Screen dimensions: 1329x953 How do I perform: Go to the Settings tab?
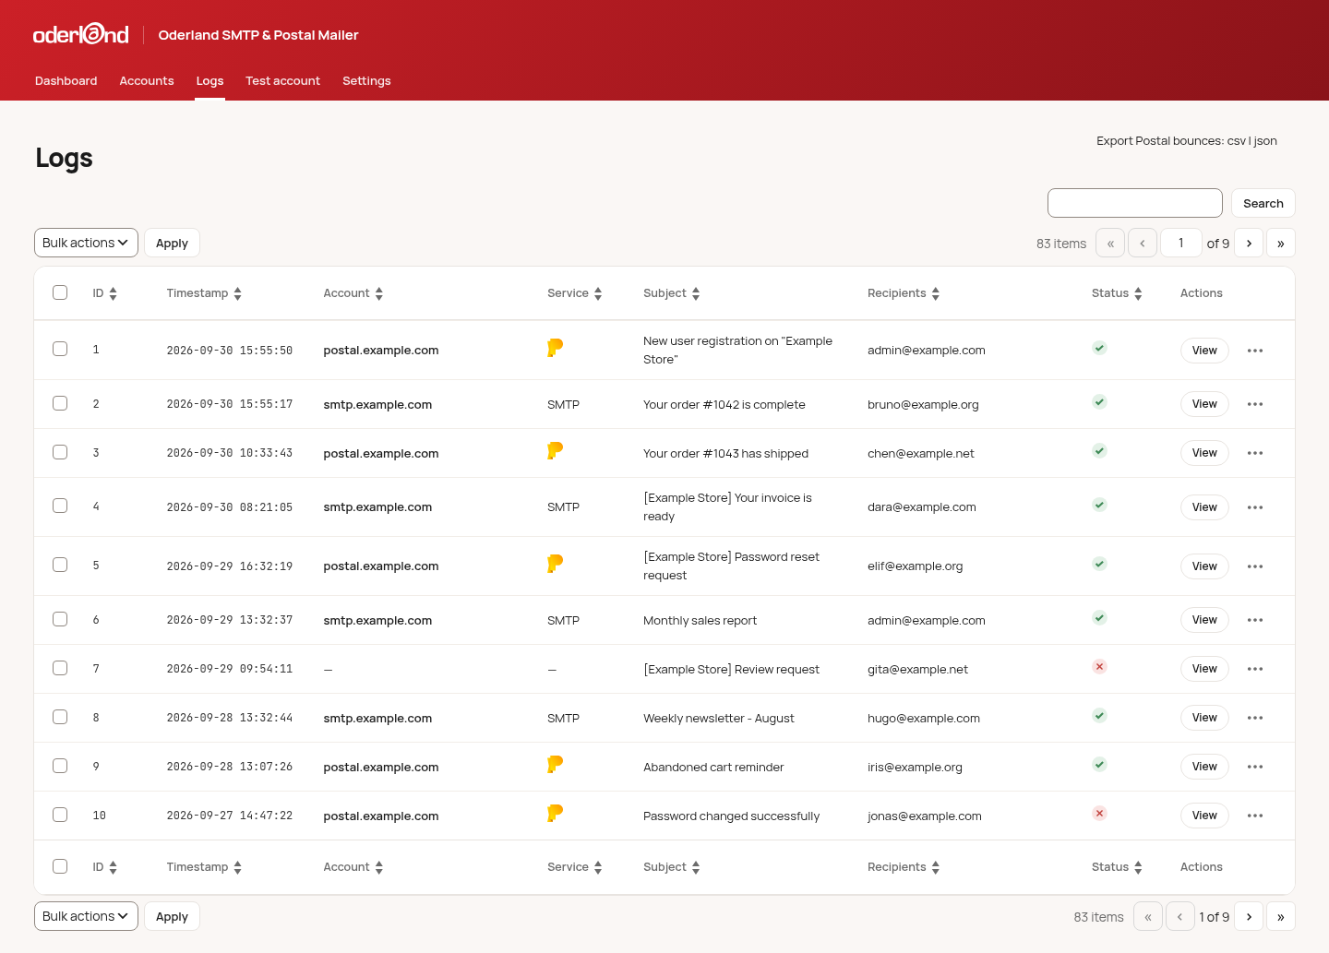coord(366,81)
